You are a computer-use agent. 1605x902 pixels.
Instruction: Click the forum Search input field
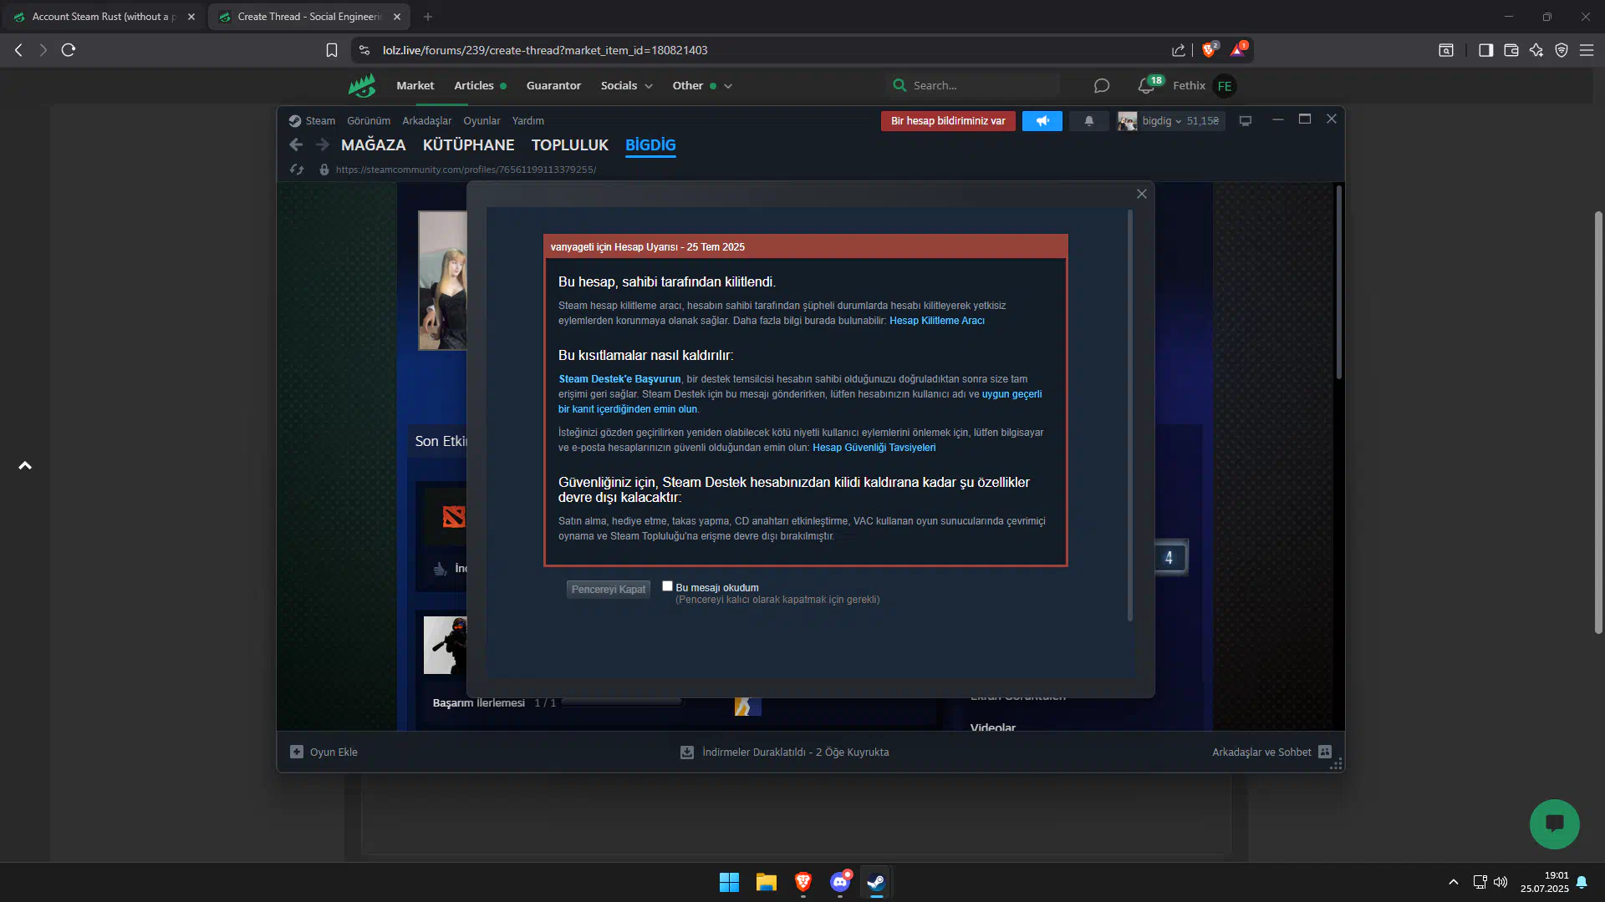[974, 85]
